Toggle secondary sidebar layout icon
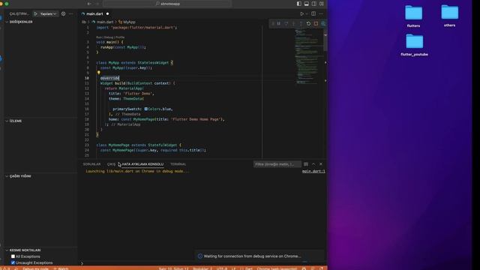480x270 pixels. (x=314, y=4)
